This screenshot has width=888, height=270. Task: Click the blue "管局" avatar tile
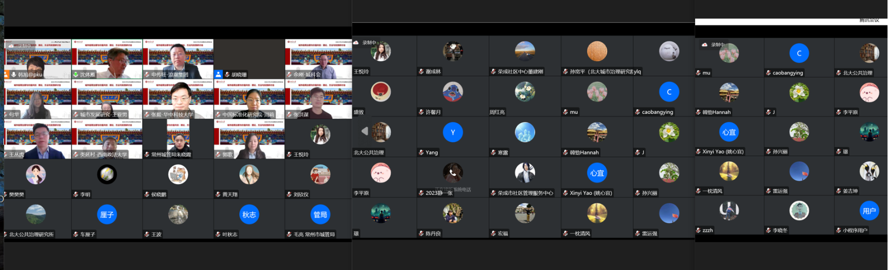[320, 214]
